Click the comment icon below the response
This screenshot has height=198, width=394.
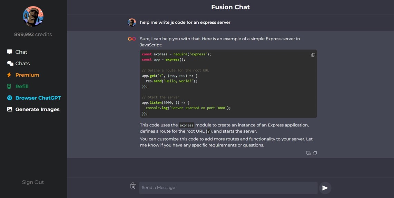(308, 153)
